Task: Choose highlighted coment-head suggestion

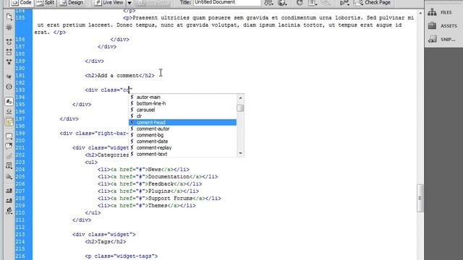Action: 182,122
